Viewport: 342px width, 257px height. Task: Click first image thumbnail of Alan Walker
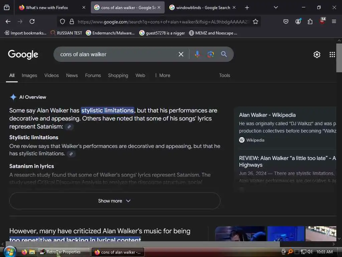pos(240,234)
